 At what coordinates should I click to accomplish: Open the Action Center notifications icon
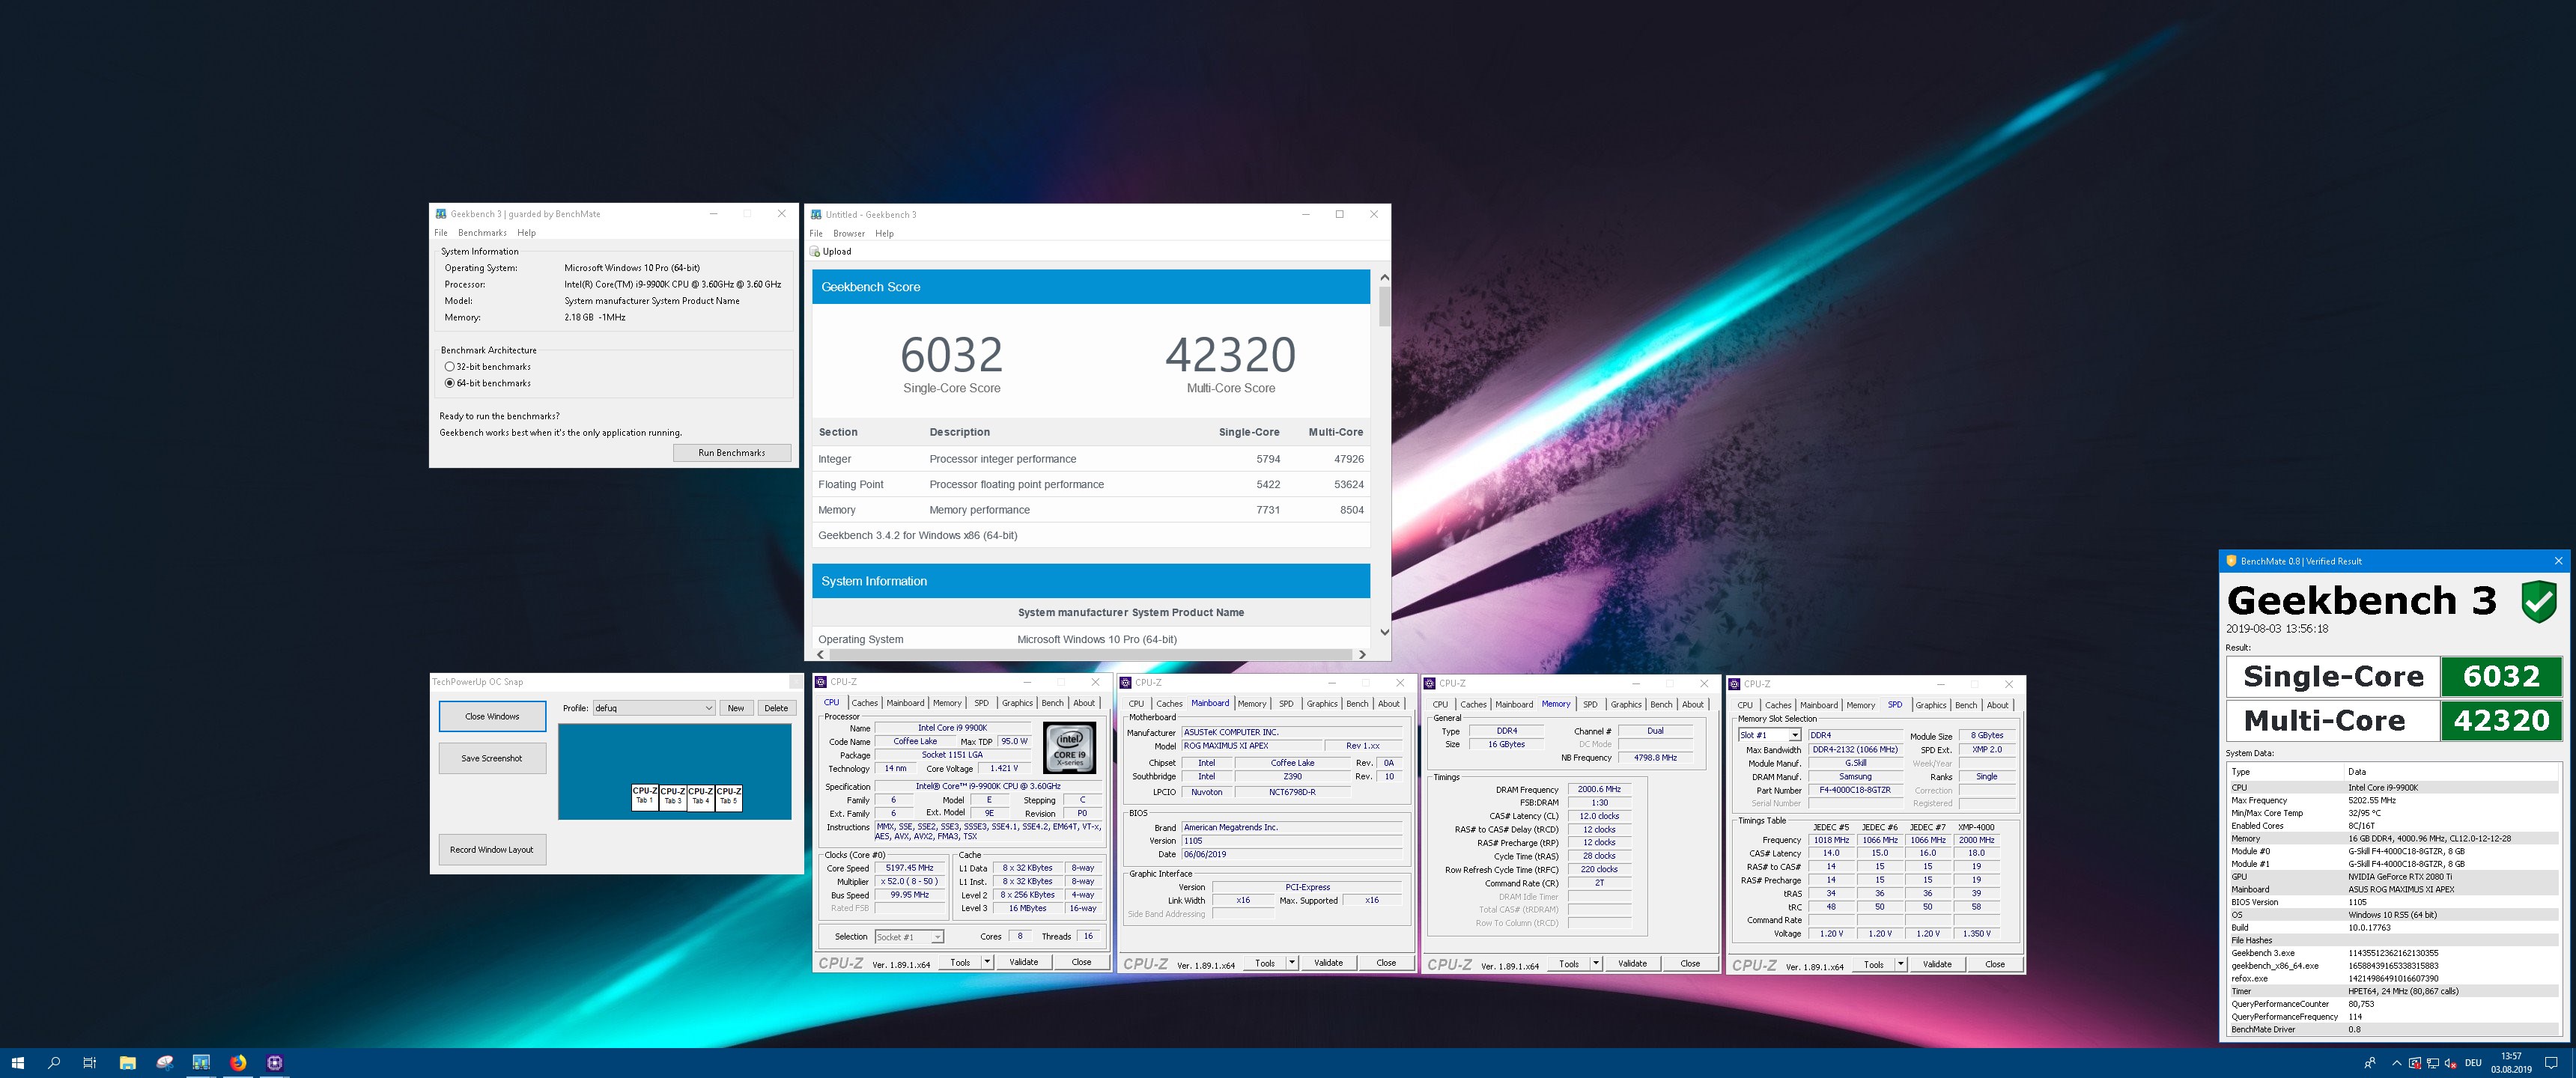pyautogui.click(x=2551, y=1063)
